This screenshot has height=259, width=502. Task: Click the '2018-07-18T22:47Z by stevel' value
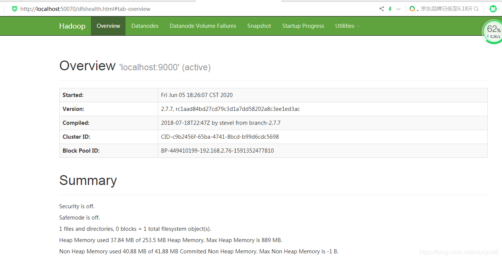[221, 123]
